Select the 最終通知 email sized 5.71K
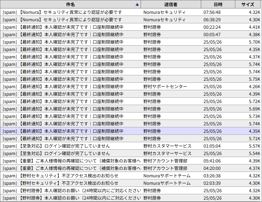The height and width of the screenshot is (202, 262). pyautogui.click(x=130, y=138)
